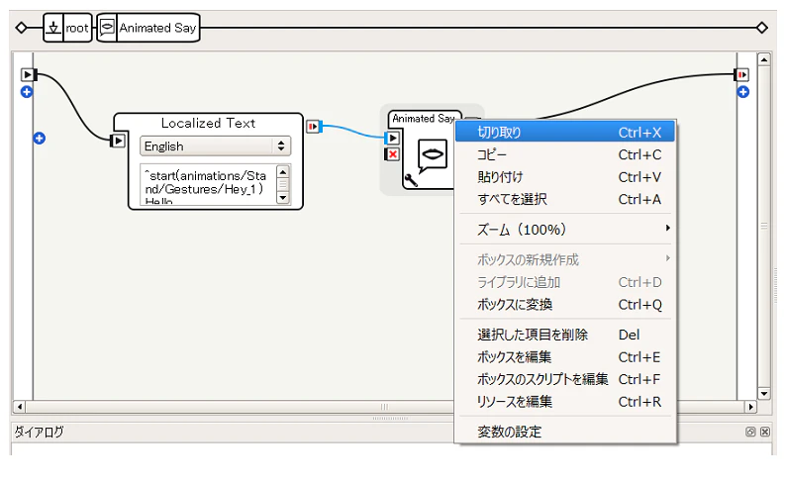Click the Animated Say lips speech icon
786x484 pixels.
[x=432, y=155]
